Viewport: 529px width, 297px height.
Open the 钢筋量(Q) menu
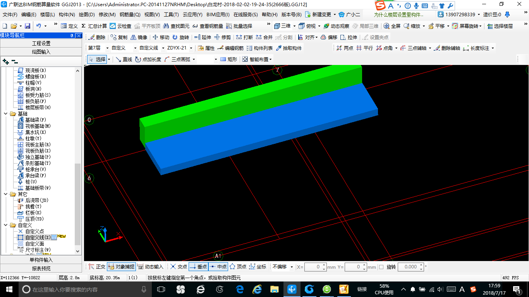coord(130,14)
